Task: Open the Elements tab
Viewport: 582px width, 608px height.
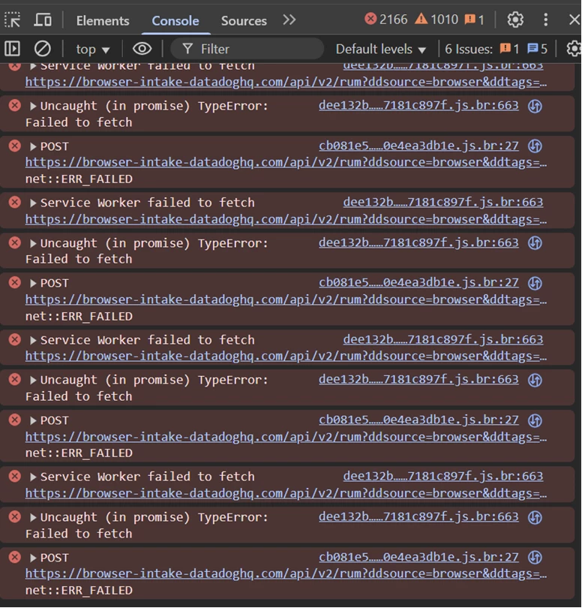Action: [x=103, y=20]
